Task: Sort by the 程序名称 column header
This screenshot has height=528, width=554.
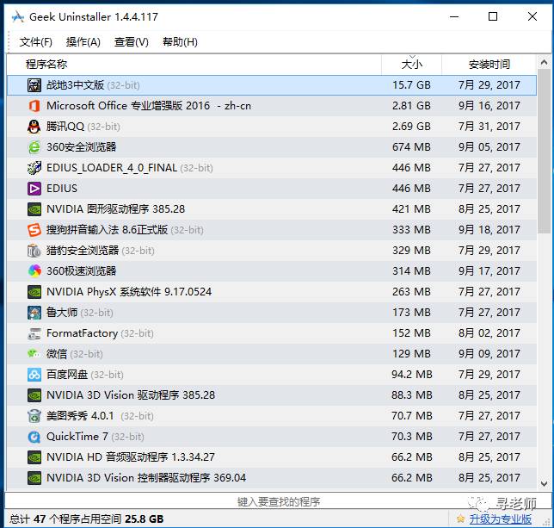Action: click(194, 65)
